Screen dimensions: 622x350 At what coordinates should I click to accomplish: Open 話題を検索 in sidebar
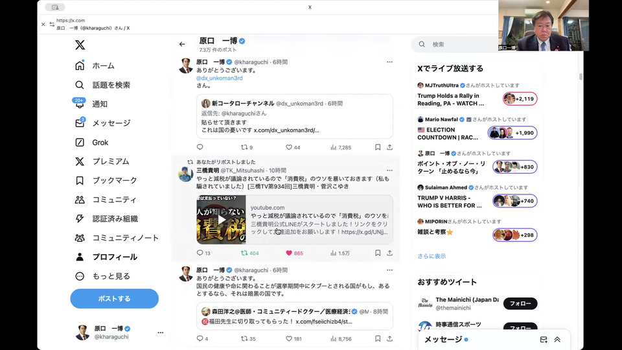point(103,85)
